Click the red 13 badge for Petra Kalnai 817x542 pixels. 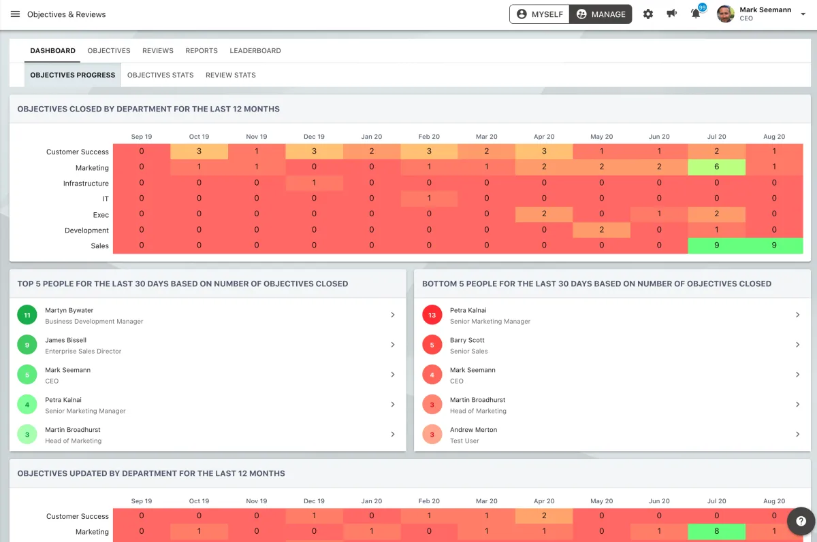[x=432, y=316]
